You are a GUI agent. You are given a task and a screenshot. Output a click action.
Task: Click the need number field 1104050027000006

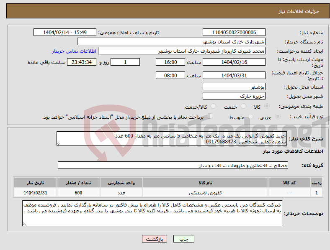tap(234, 32)
